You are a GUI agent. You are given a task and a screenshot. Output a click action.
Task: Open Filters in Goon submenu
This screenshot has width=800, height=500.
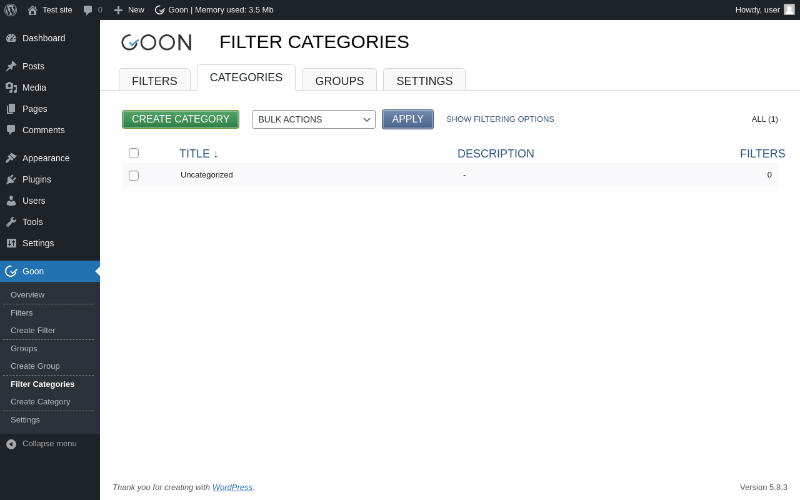(x=22, y=313)
